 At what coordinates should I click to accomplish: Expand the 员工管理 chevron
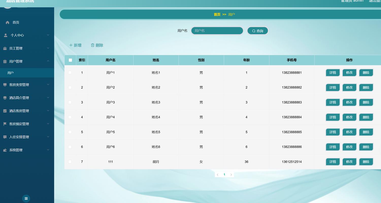click(x=48, y=48)
